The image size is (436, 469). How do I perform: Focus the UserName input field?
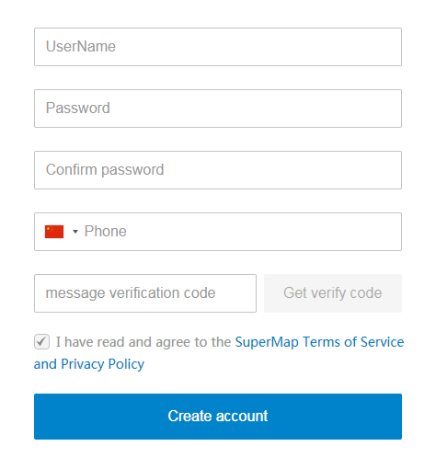click(x=218, y=47)
